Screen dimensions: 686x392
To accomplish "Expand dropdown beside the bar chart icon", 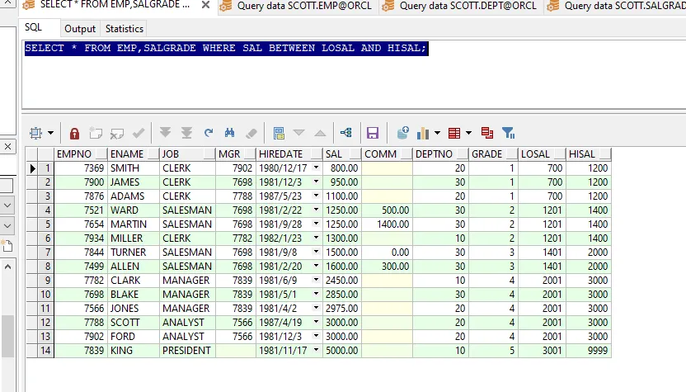I will tap(438, 133).
